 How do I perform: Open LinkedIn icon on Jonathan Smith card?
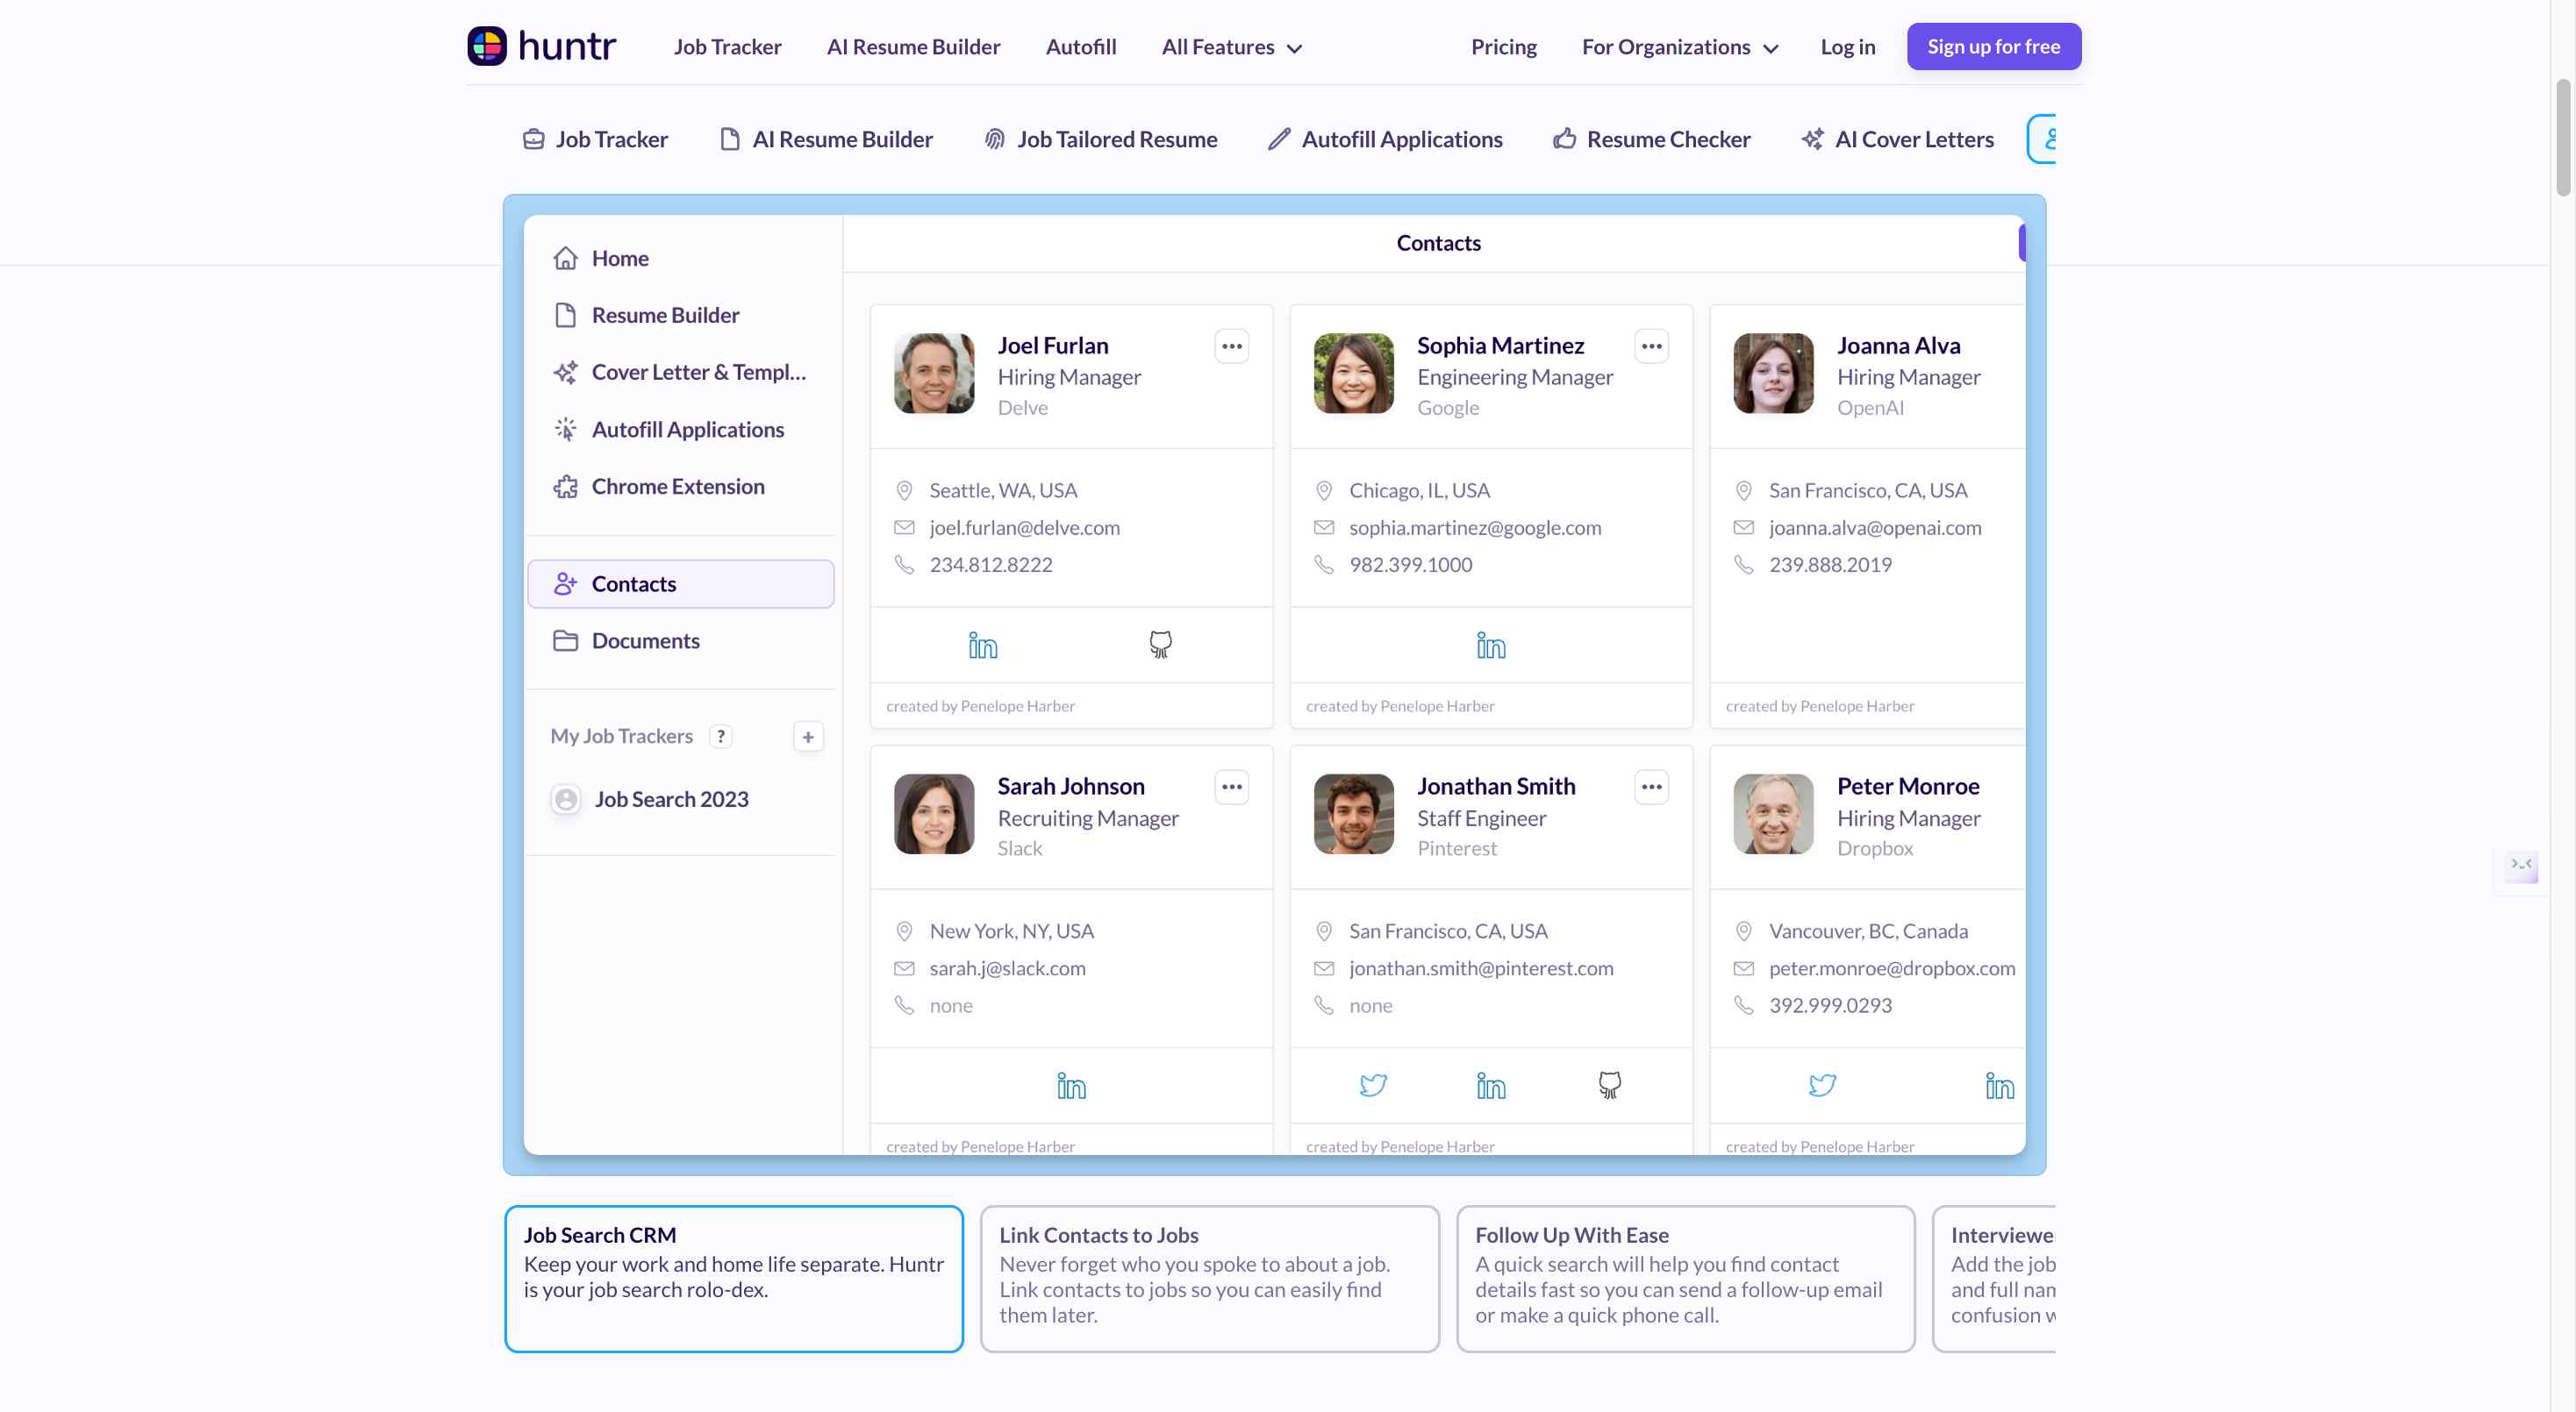[x=1491, y=1085]
